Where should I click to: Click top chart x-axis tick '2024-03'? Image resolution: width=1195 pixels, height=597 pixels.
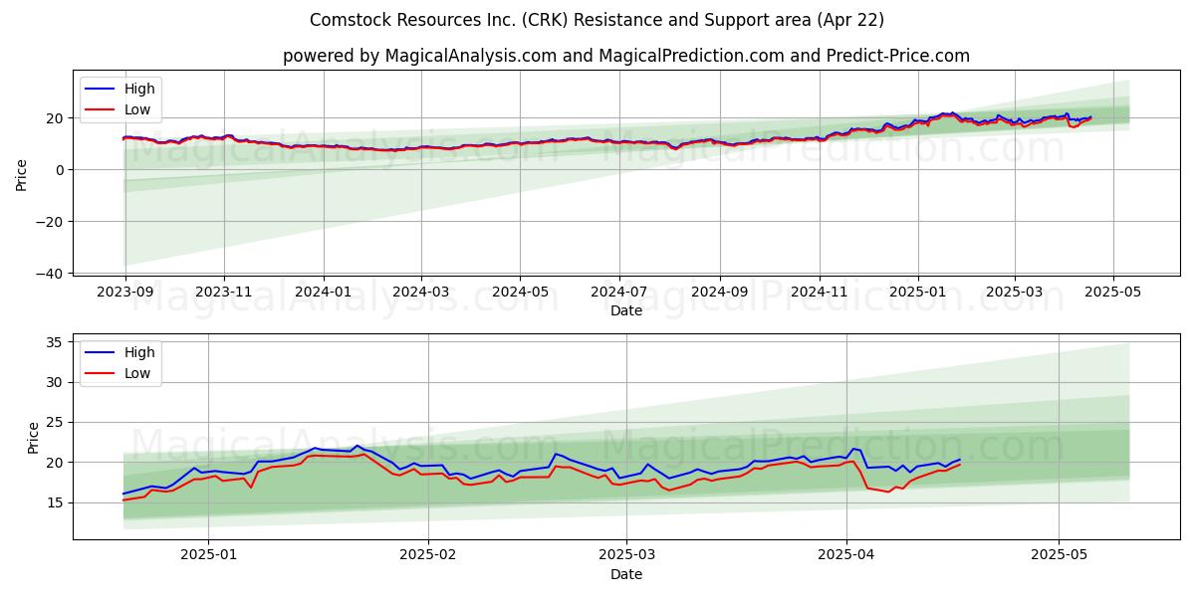pyautogui.click(x=420, y=294)
